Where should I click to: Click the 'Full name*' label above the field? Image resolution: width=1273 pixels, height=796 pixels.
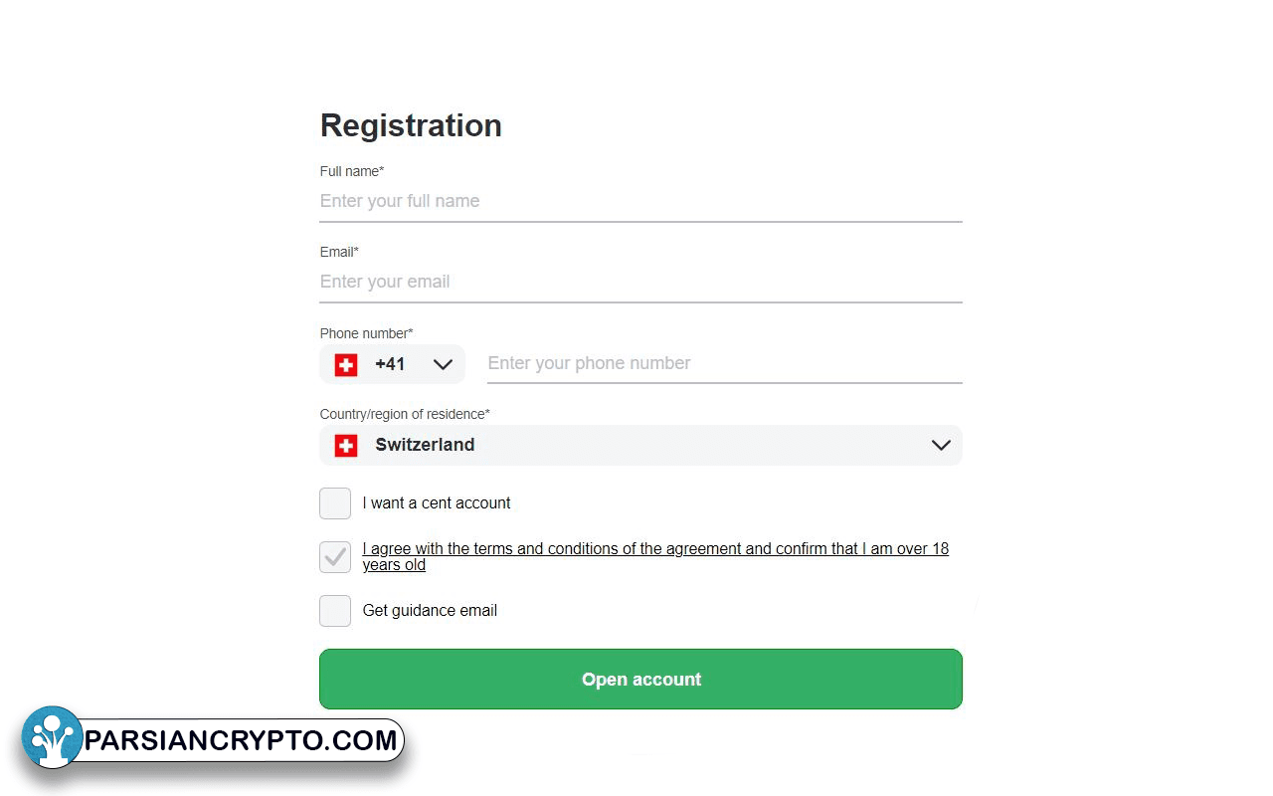click(x=352, y=171)
